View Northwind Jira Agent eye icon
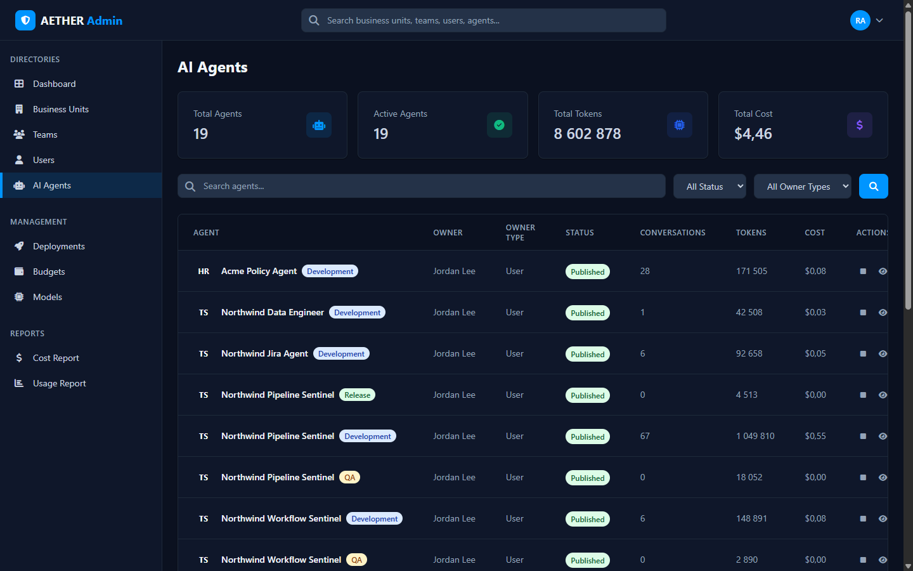 (883, 353)
